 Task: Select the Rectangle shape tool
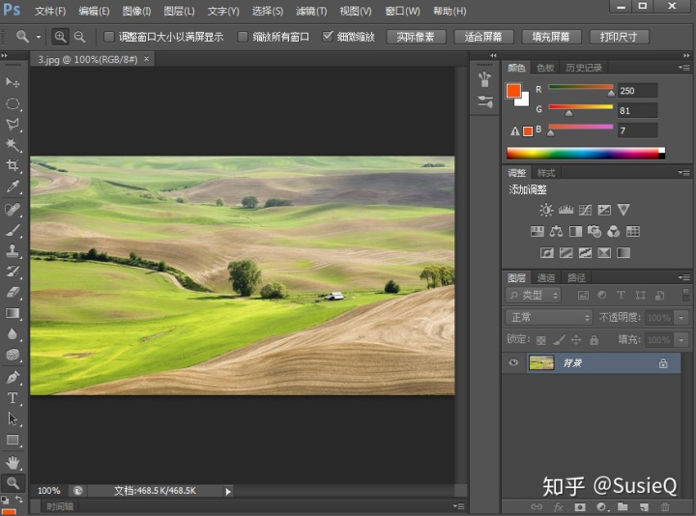click(13, 440)
